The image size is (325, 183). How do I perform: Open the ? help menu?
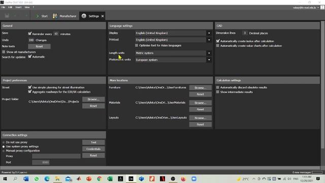pos(34,7)
